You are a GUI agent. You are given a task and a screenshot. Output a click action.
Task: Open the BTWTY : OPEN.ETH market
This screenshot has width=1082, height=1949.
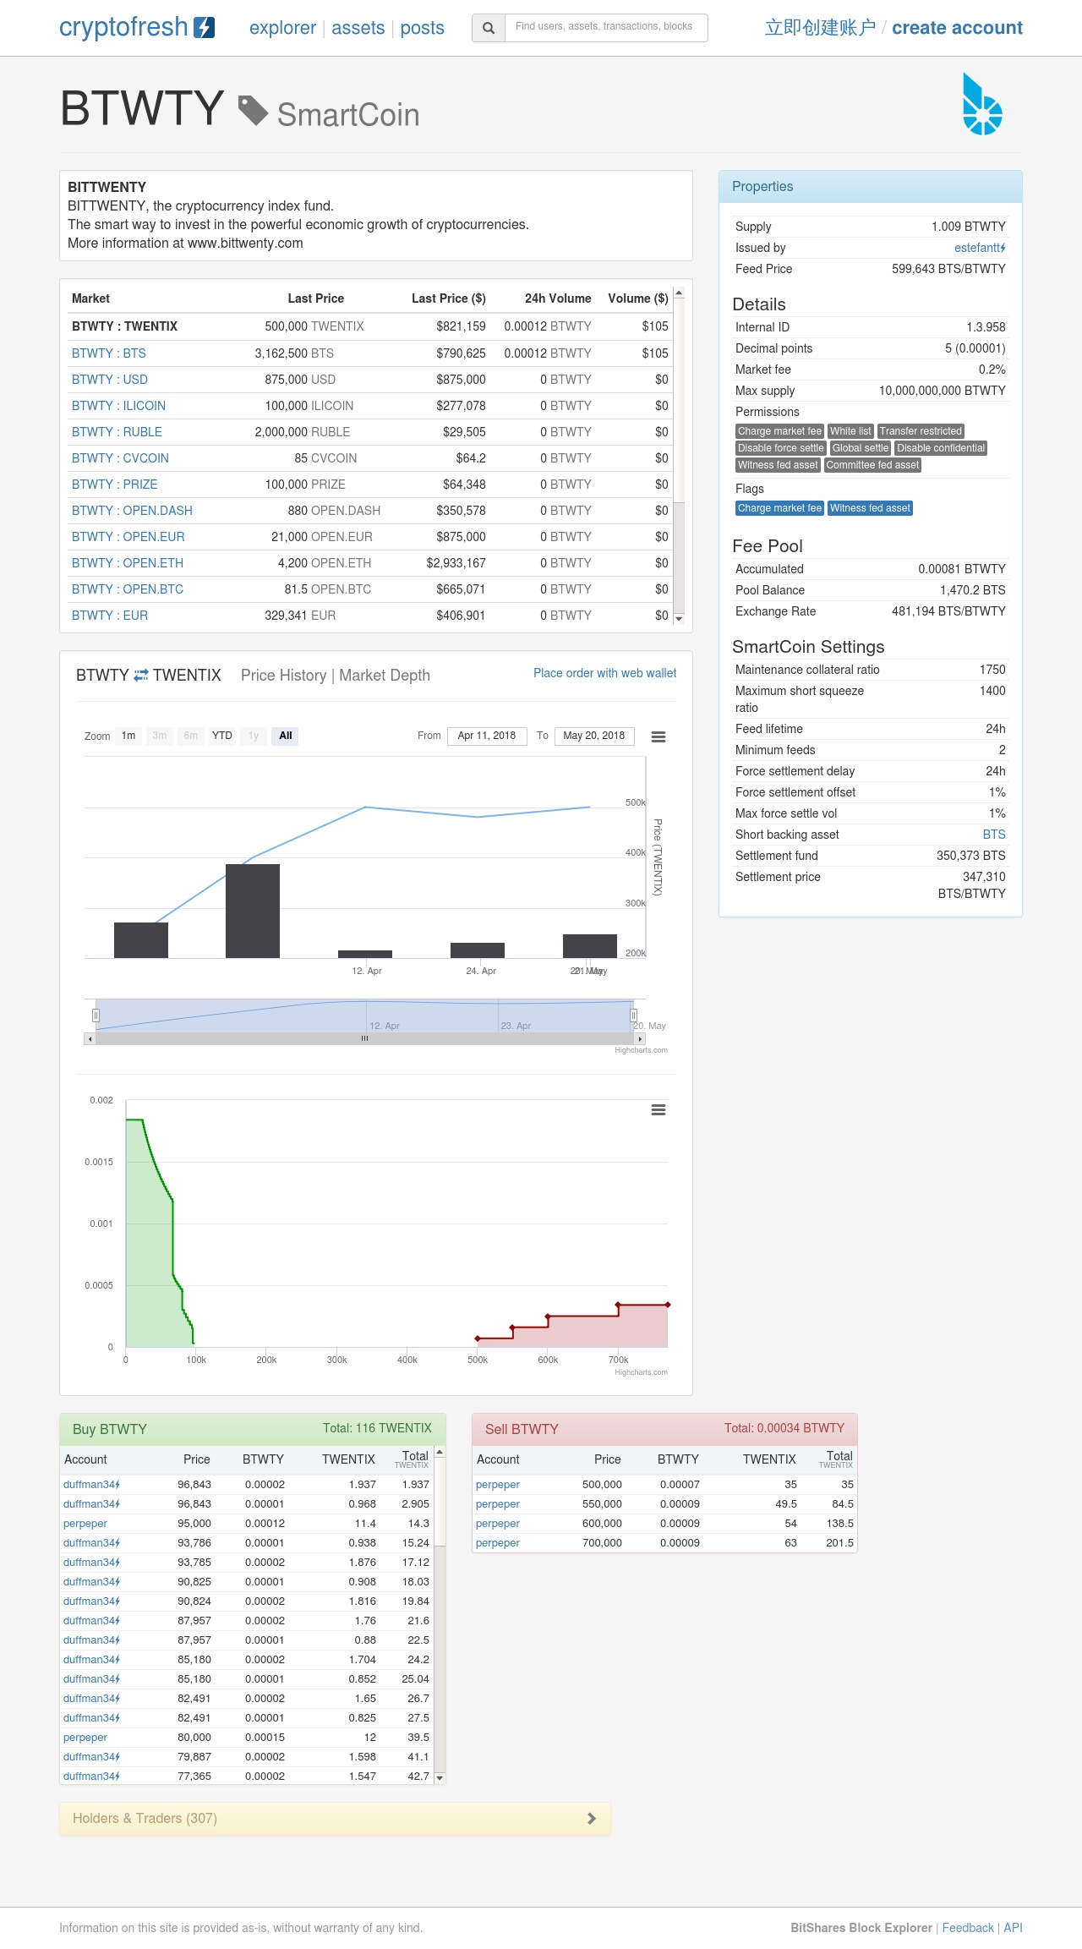(128, 563)
